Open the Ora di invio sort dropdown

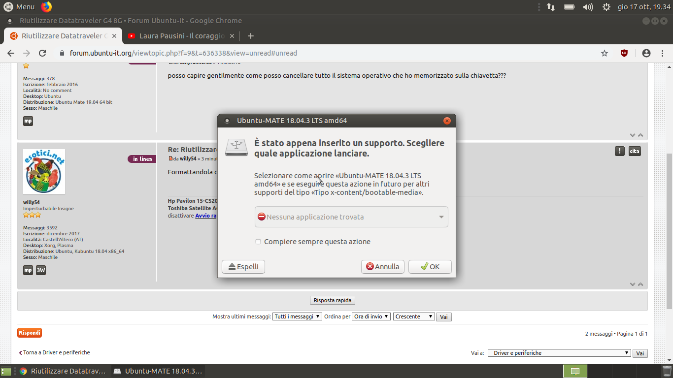[371, 316]
